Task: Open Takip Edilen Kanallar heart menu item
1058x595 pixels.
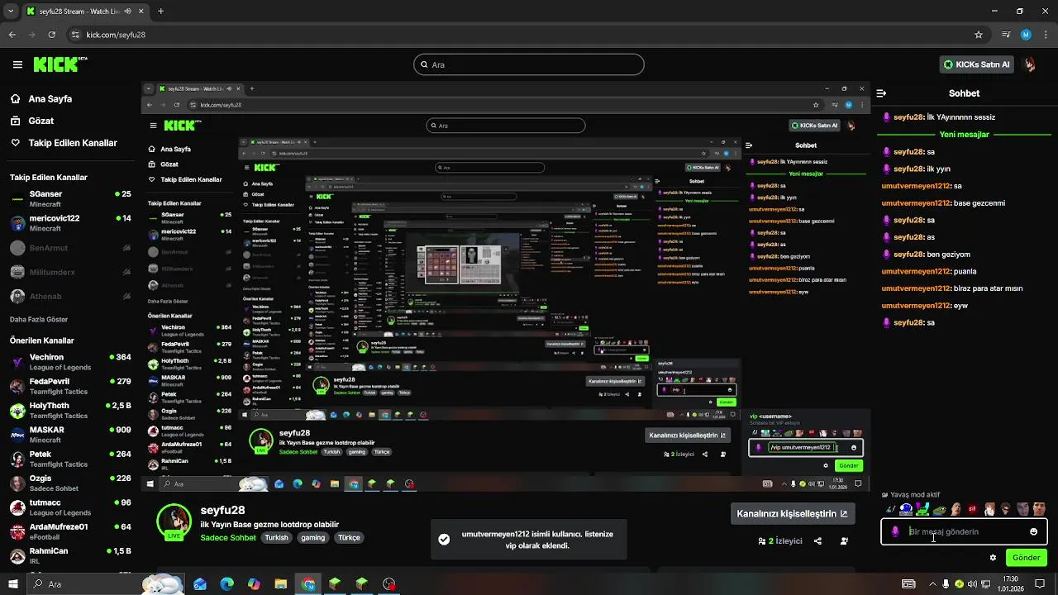Action: click(63, 143)
